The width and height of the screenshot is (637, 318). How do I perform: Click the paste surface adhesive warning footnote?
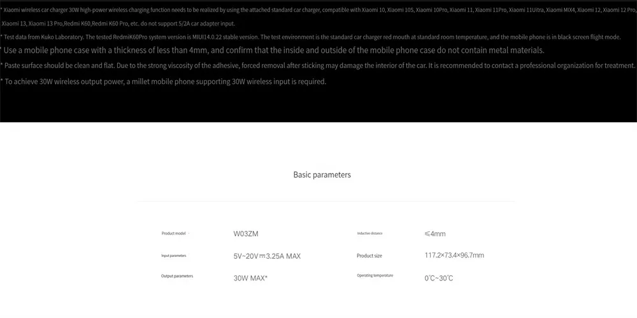tap(318, 66)
